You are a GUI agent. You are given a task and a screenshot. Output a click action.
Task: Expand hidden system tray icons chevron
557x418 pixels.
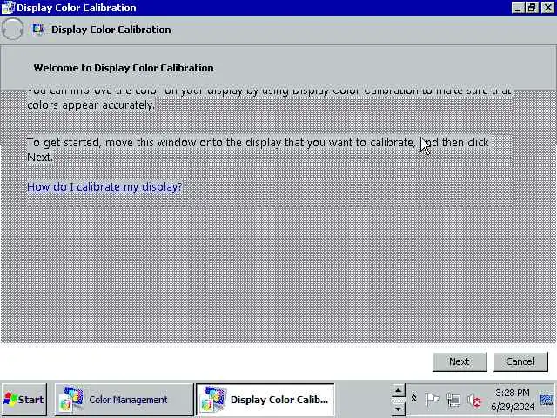[414, 399]
